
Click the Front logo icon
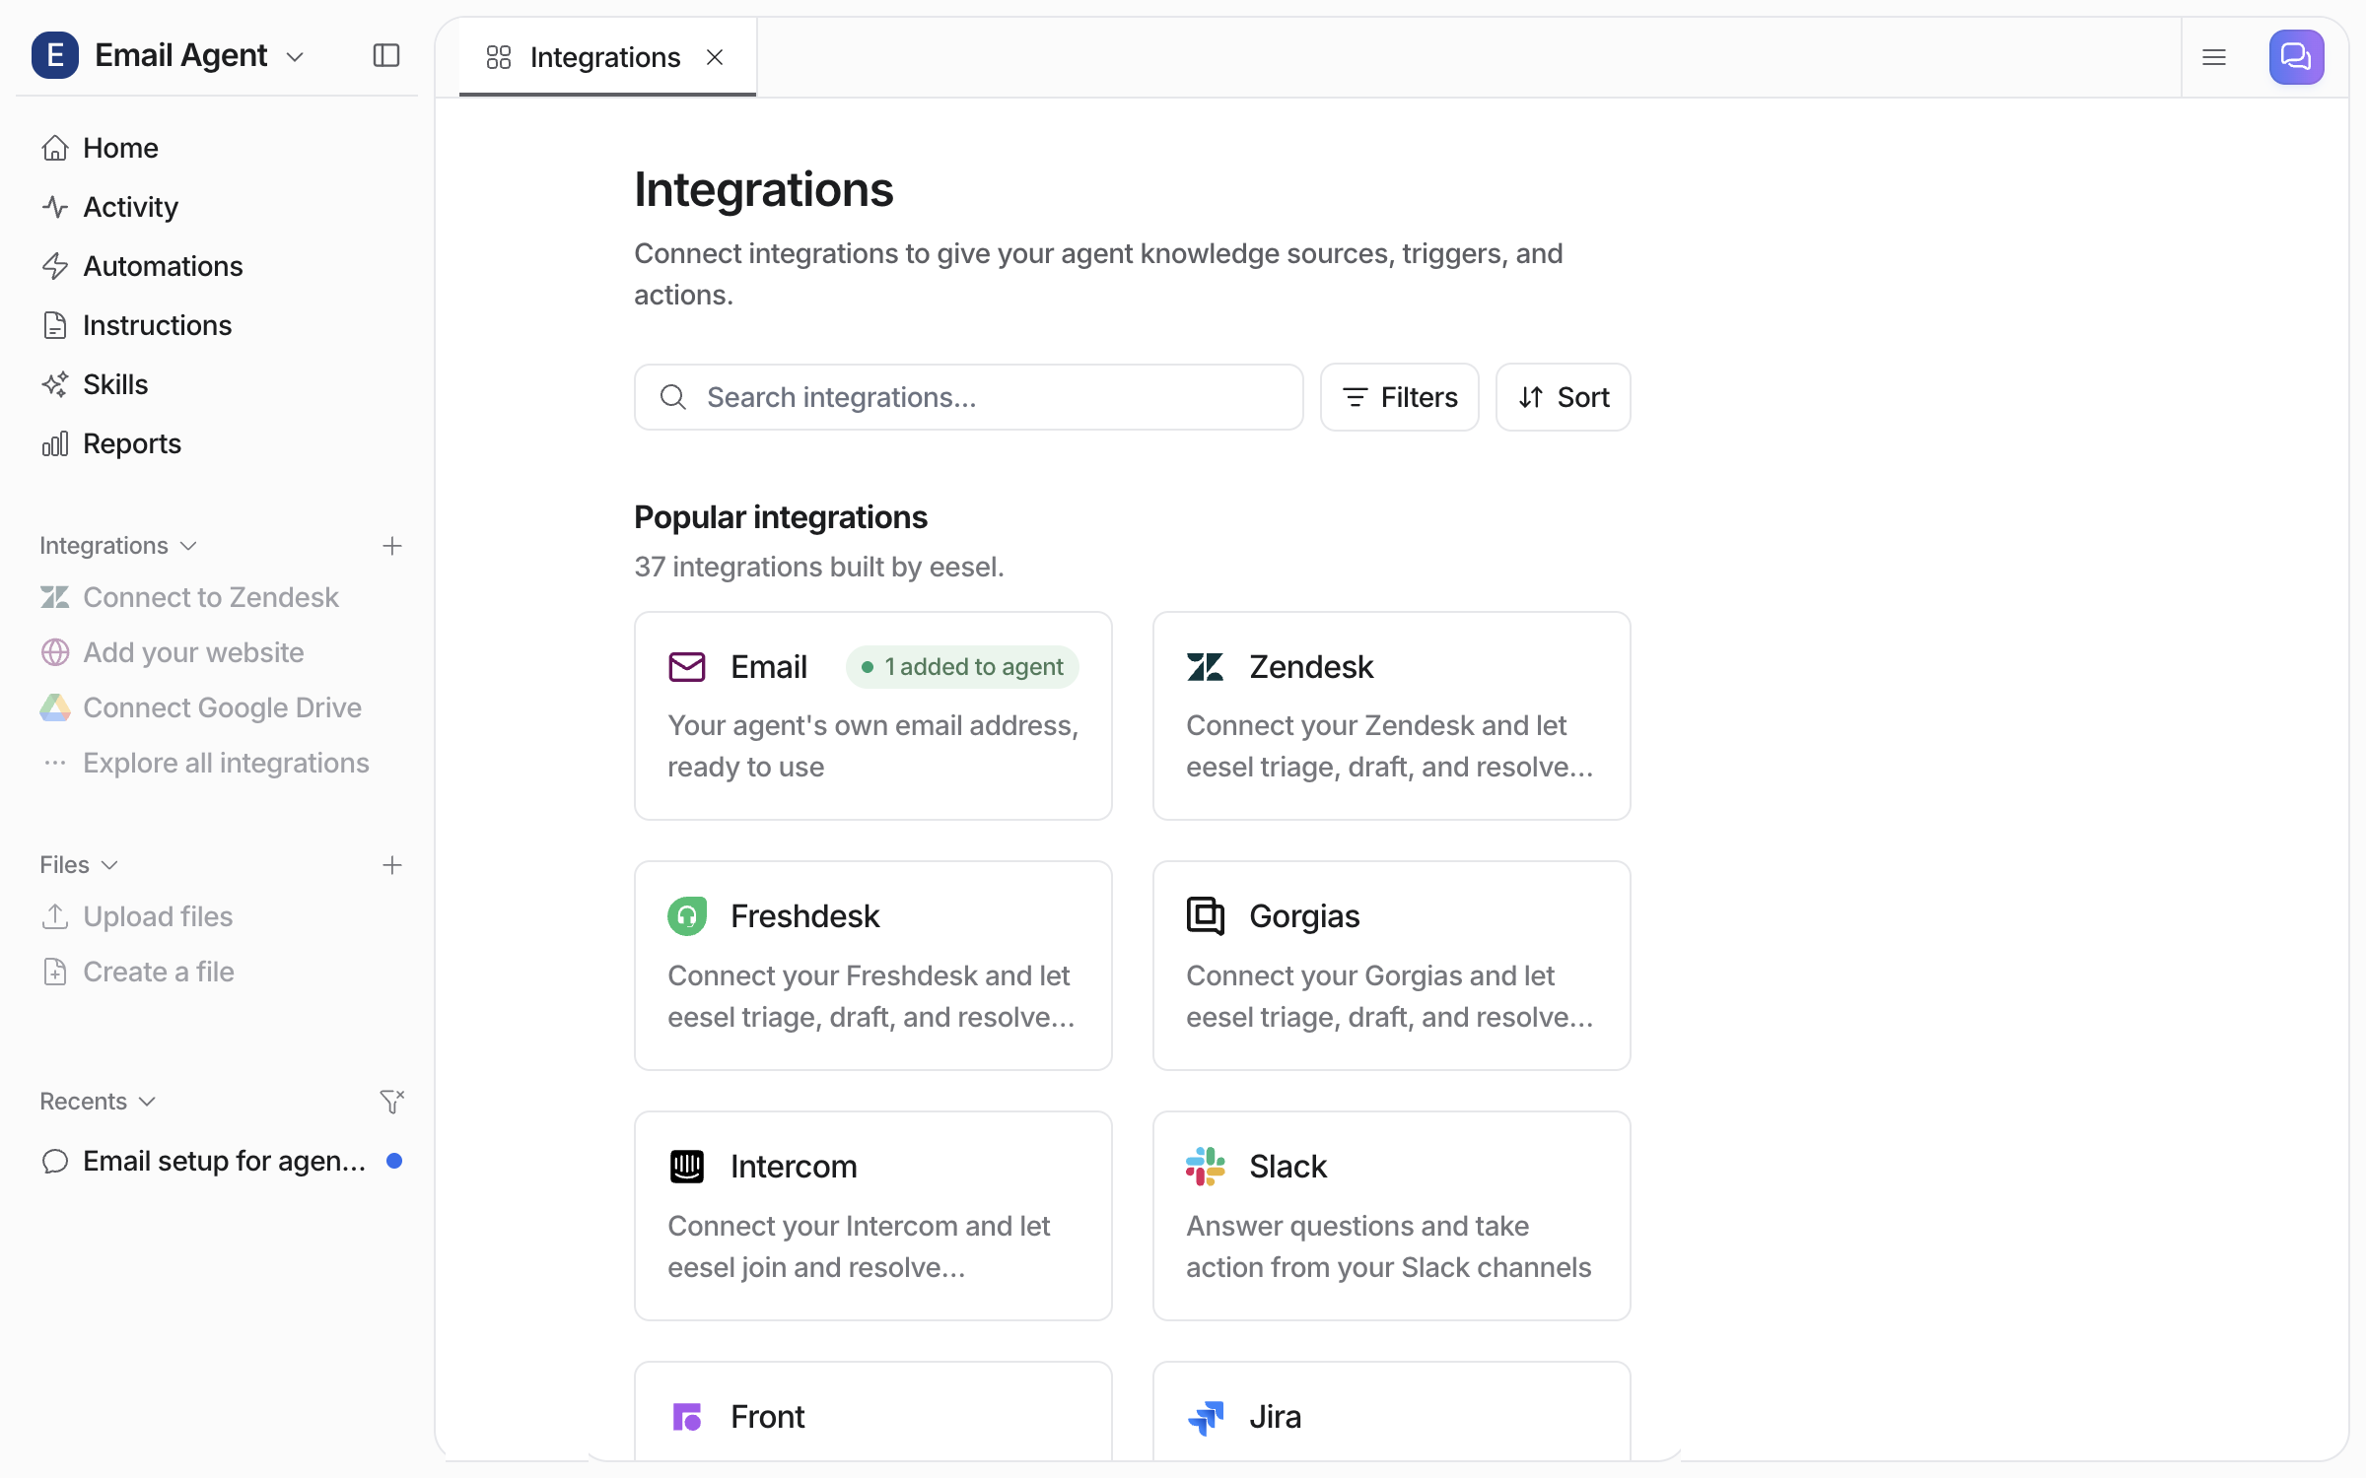(687, 1417)
